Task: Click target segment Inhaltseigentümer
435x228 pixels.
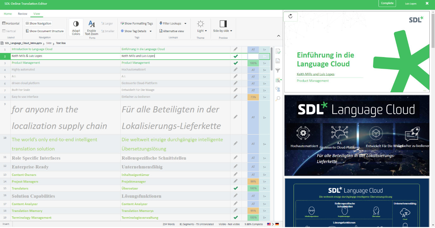Action: (135, 175)
